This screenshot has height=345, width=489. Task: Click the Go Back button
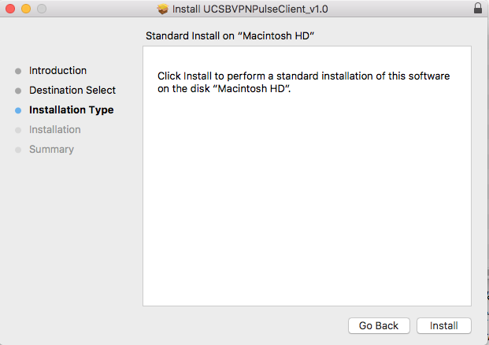point(379,325)
